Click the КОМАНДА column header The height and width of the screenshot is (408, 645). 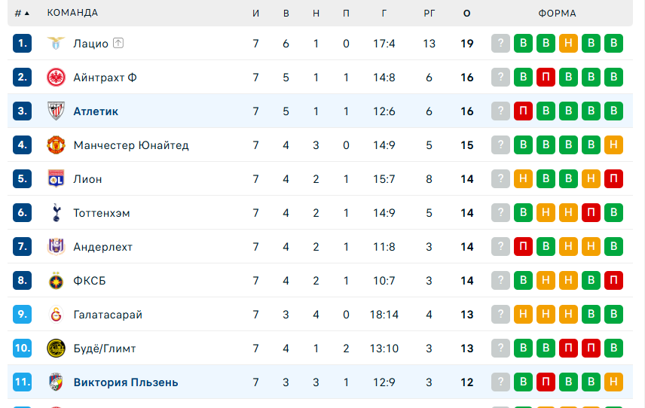pyautogui.click(x=72, y=13)
